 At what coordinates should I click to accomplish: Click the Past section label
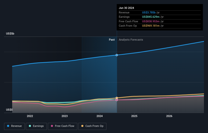point(112,40)
